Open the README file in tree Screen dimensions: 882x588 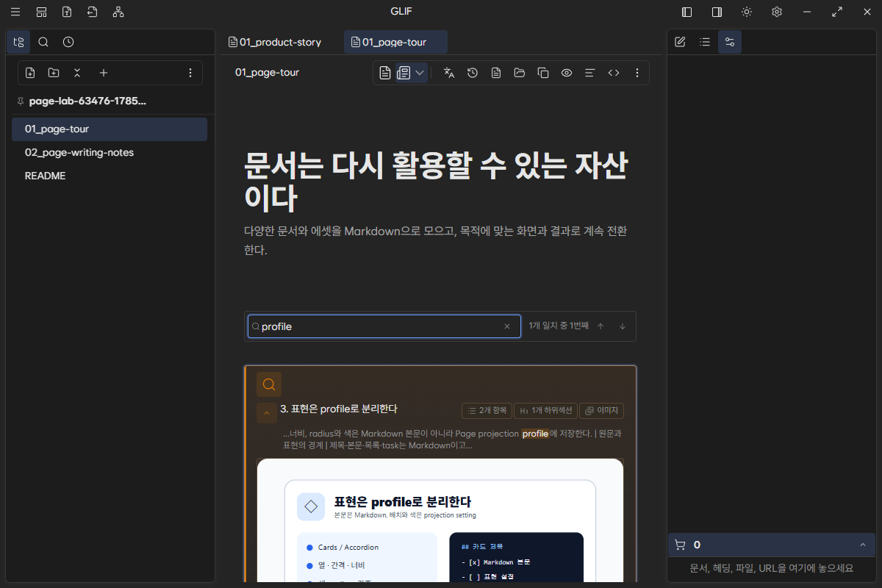[110, 176]
